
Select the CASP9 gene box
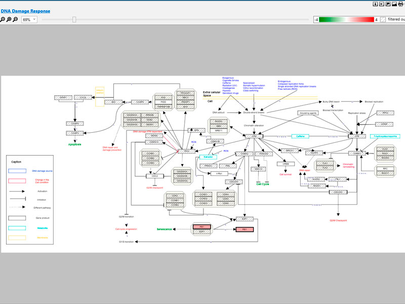(x=75, y=124)
